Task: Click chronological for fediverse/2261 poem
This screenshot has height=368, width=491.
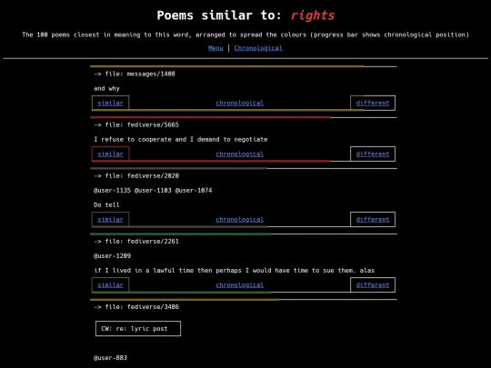Action: point(239,284)
